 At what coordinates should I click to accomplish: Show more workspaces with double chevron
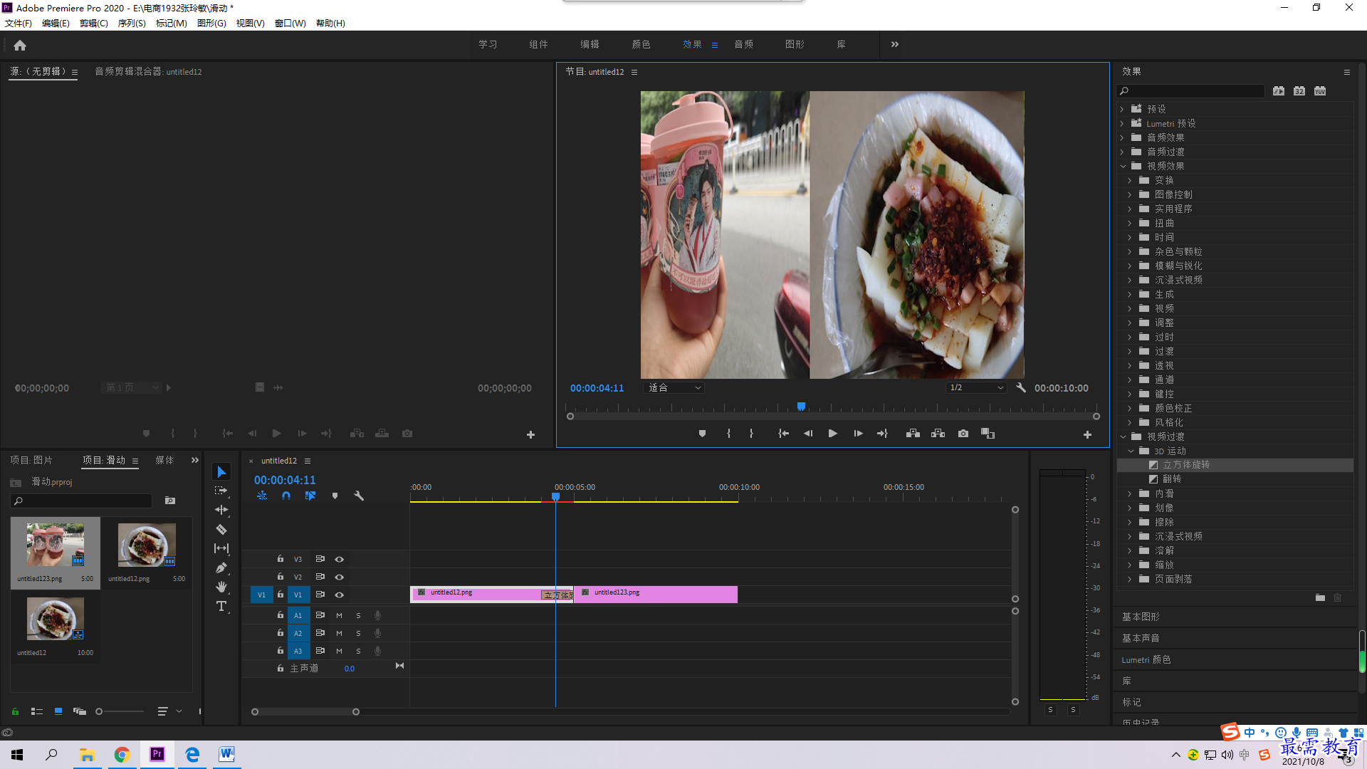click(895, 44)
